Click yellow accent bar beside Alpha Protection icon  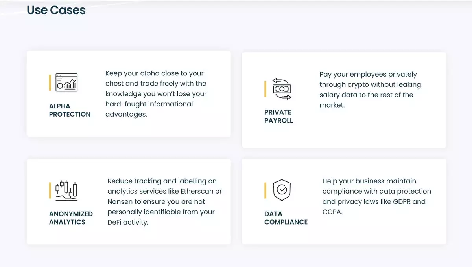pos(50,82)
